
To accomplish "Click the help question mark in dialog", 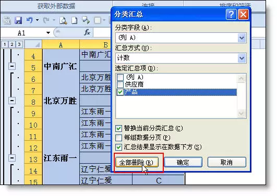I will [231, 14].
